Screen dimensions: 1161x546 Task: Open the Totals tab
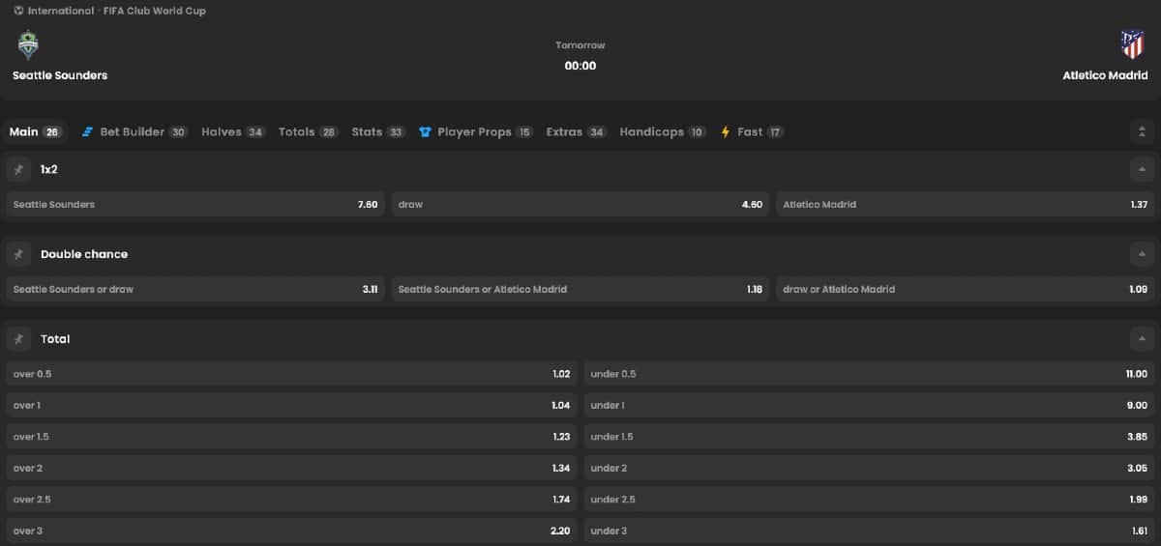[308, 132]
